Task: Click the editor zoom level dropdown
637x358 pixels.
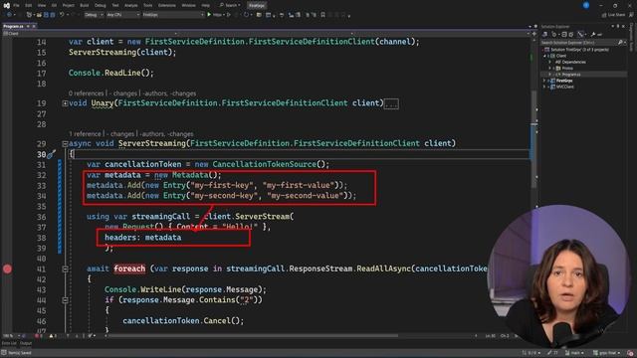Action: [10, 336]
